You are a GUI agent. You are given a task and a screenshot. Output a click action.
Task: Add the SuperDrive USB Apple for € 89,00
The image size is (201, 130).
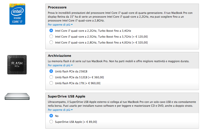pos(51,122)
